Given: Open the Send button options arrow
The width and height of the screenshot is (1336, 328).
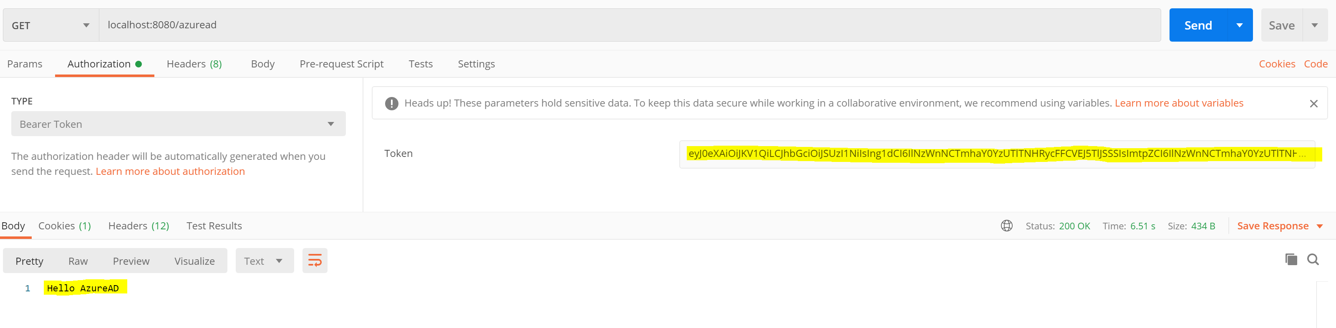Looking at the screenshot, I should pos(1240,25).
